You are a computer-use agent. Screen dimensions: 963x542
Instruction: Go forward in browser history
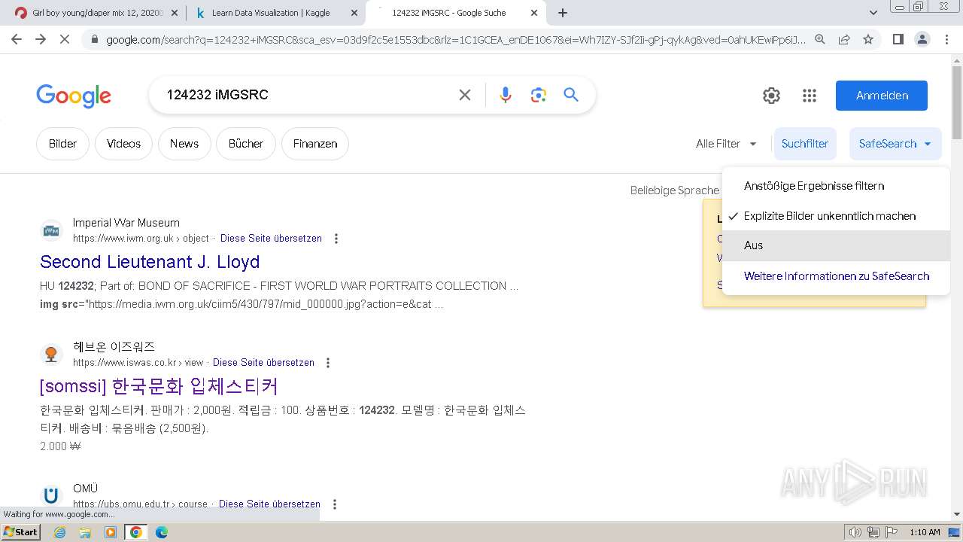click(x=41, y=39)
